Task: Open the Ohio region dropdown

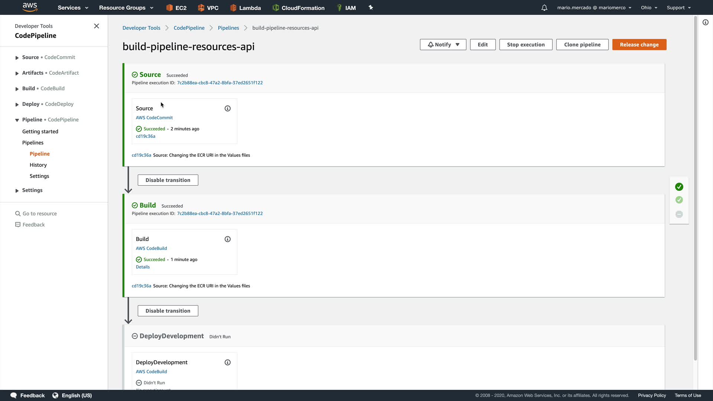Action: pos(649,8)
